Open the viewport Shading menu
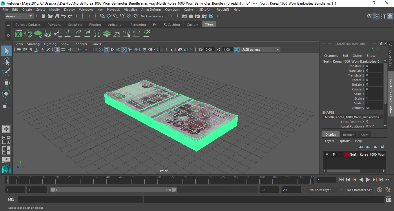This screenshot has height=211, width=394. tap(33, 44)
